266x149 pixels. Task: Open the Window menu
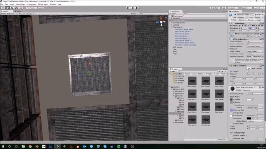click(x=52, y=4)
